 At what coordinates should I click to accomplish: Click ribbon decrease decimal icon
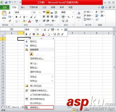(x=67, y=21)
